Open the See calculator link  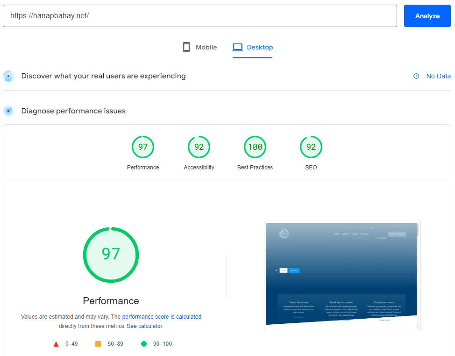pyautogui.click(x=144, y=326)
